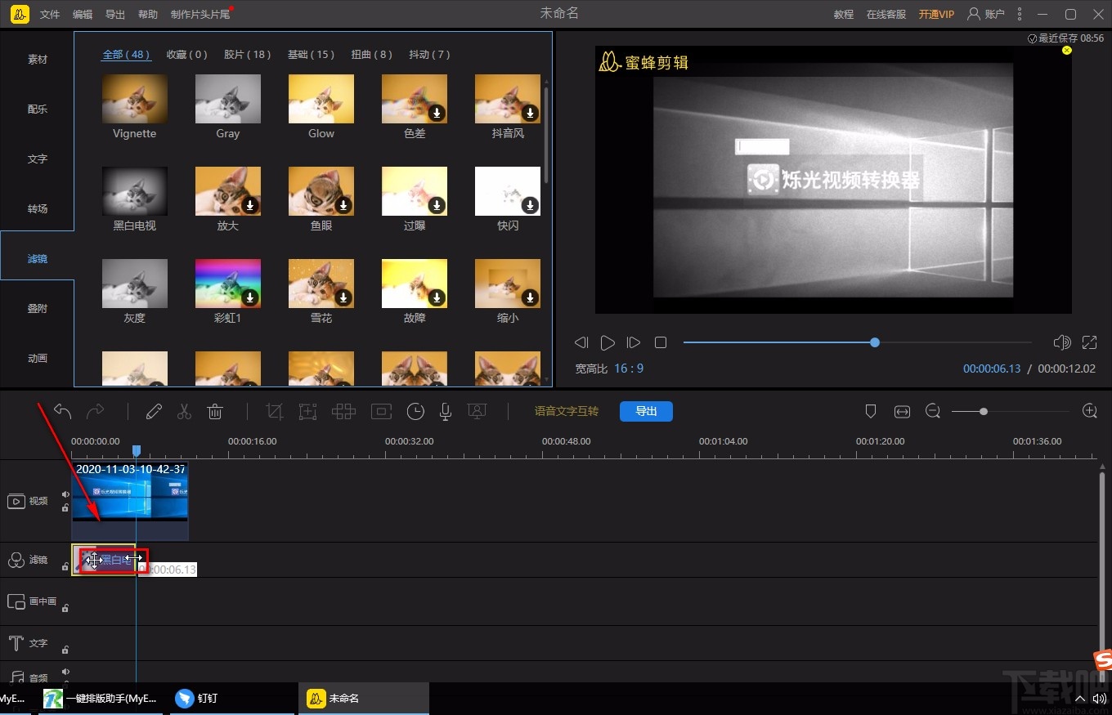Open the clock duration tool
Image resolution: width=1112 pixels, height=715 pixels.
tap(415, 412)
